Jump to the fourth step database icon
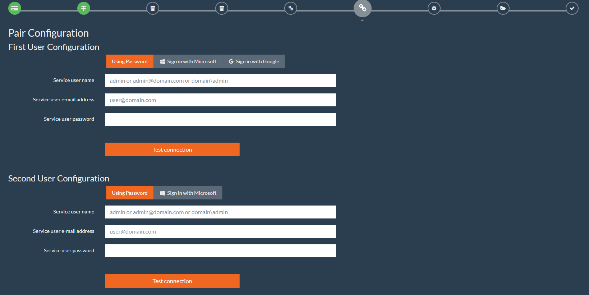 click(222, 8)
